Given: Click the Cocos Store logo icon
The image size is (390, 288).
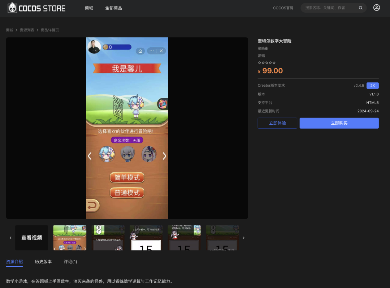Looking at the screenshot, I should tap(13, 8).
